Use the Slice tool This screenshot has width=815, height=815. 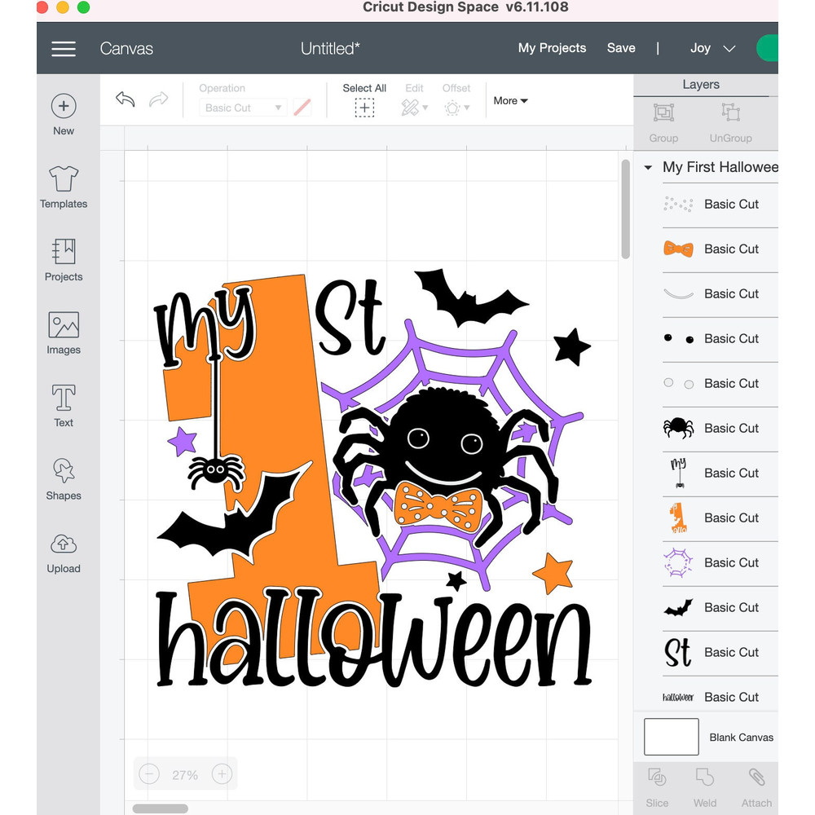(x=657, y=784)
